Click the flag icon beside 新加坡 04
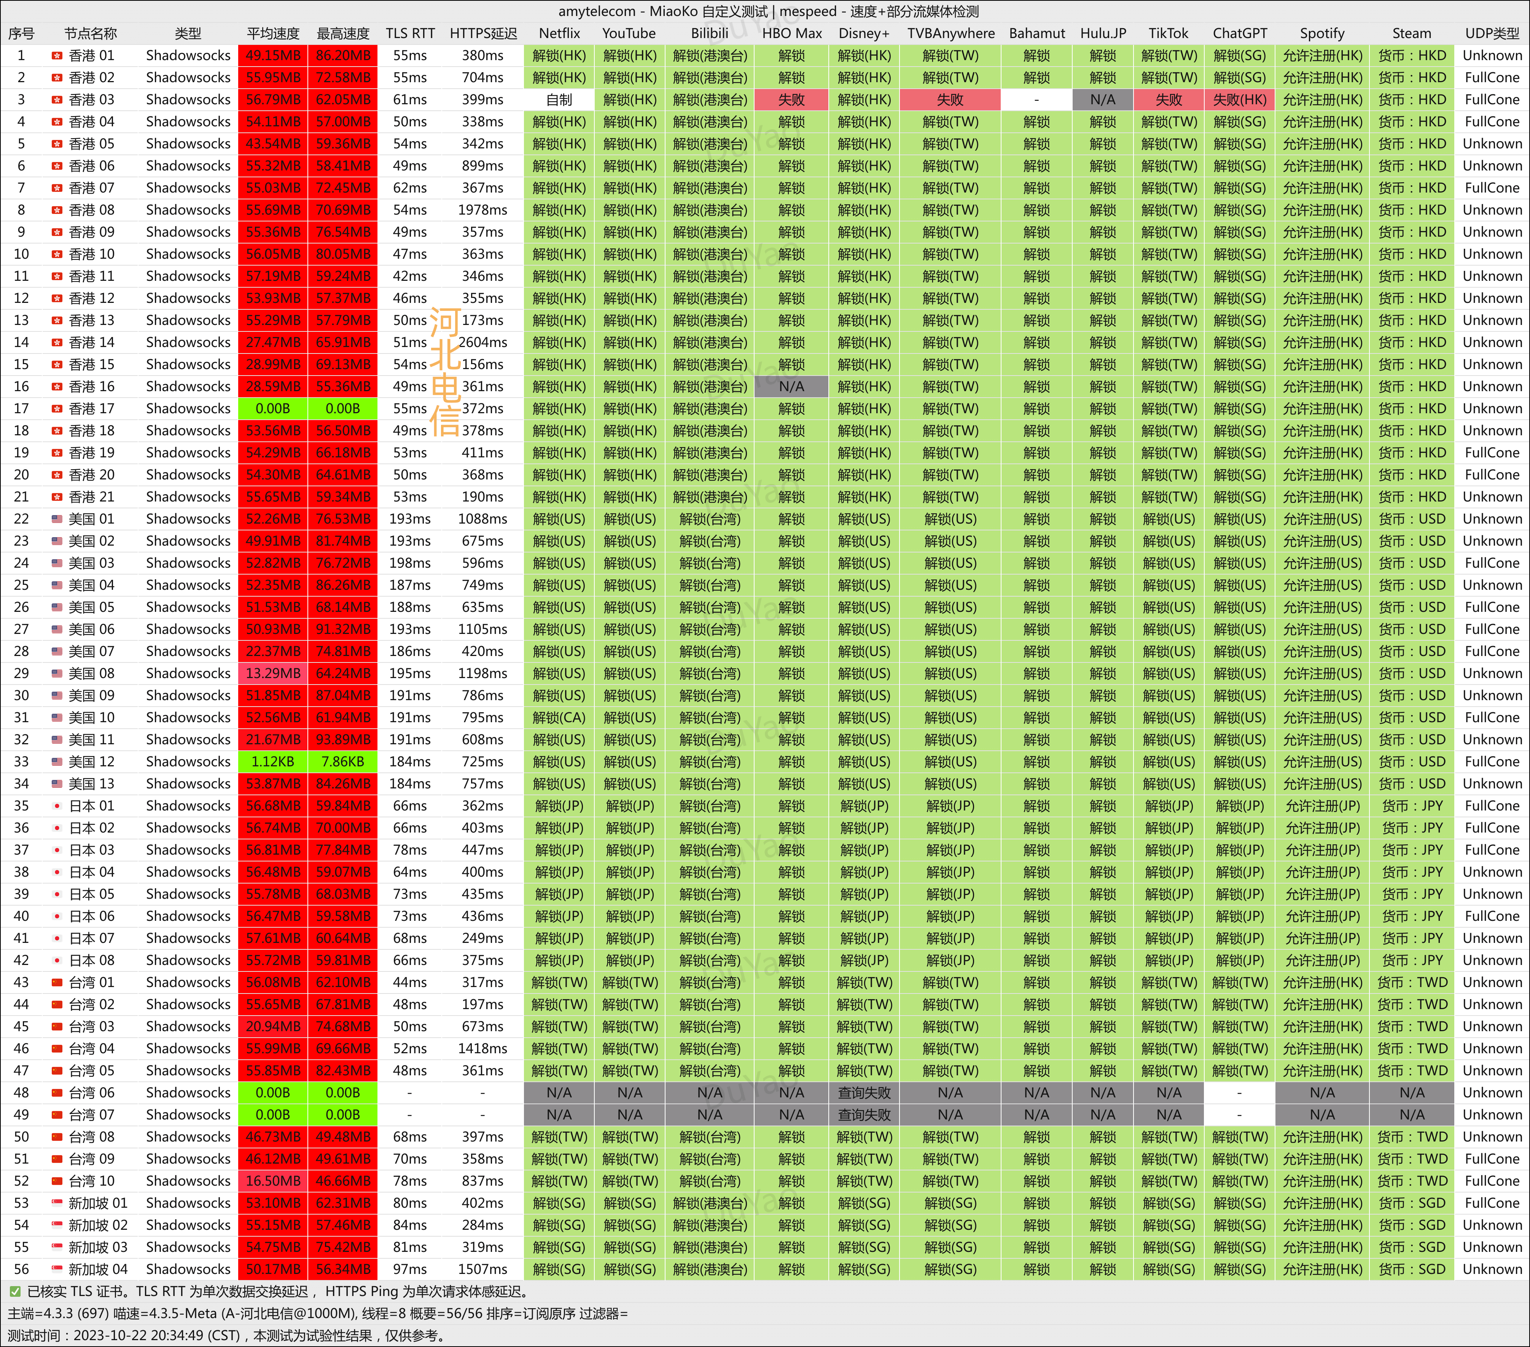The image size is (1530, 1347). (57, 1269)
